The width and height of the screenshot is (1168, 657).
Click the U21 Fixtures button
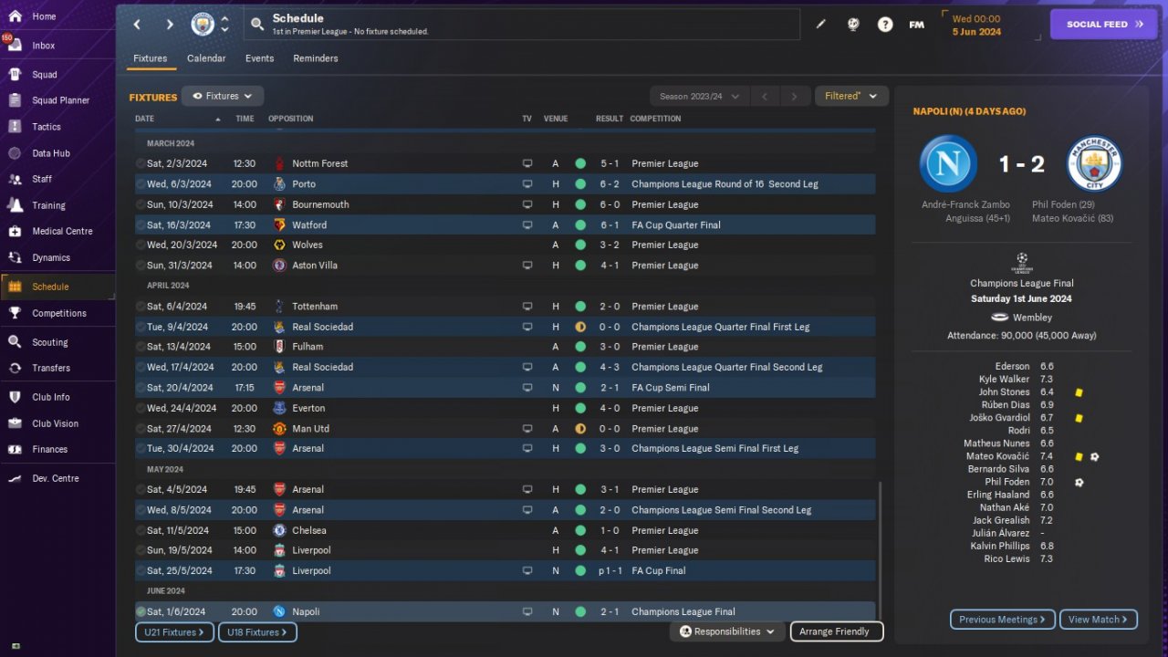coord(175,632)
